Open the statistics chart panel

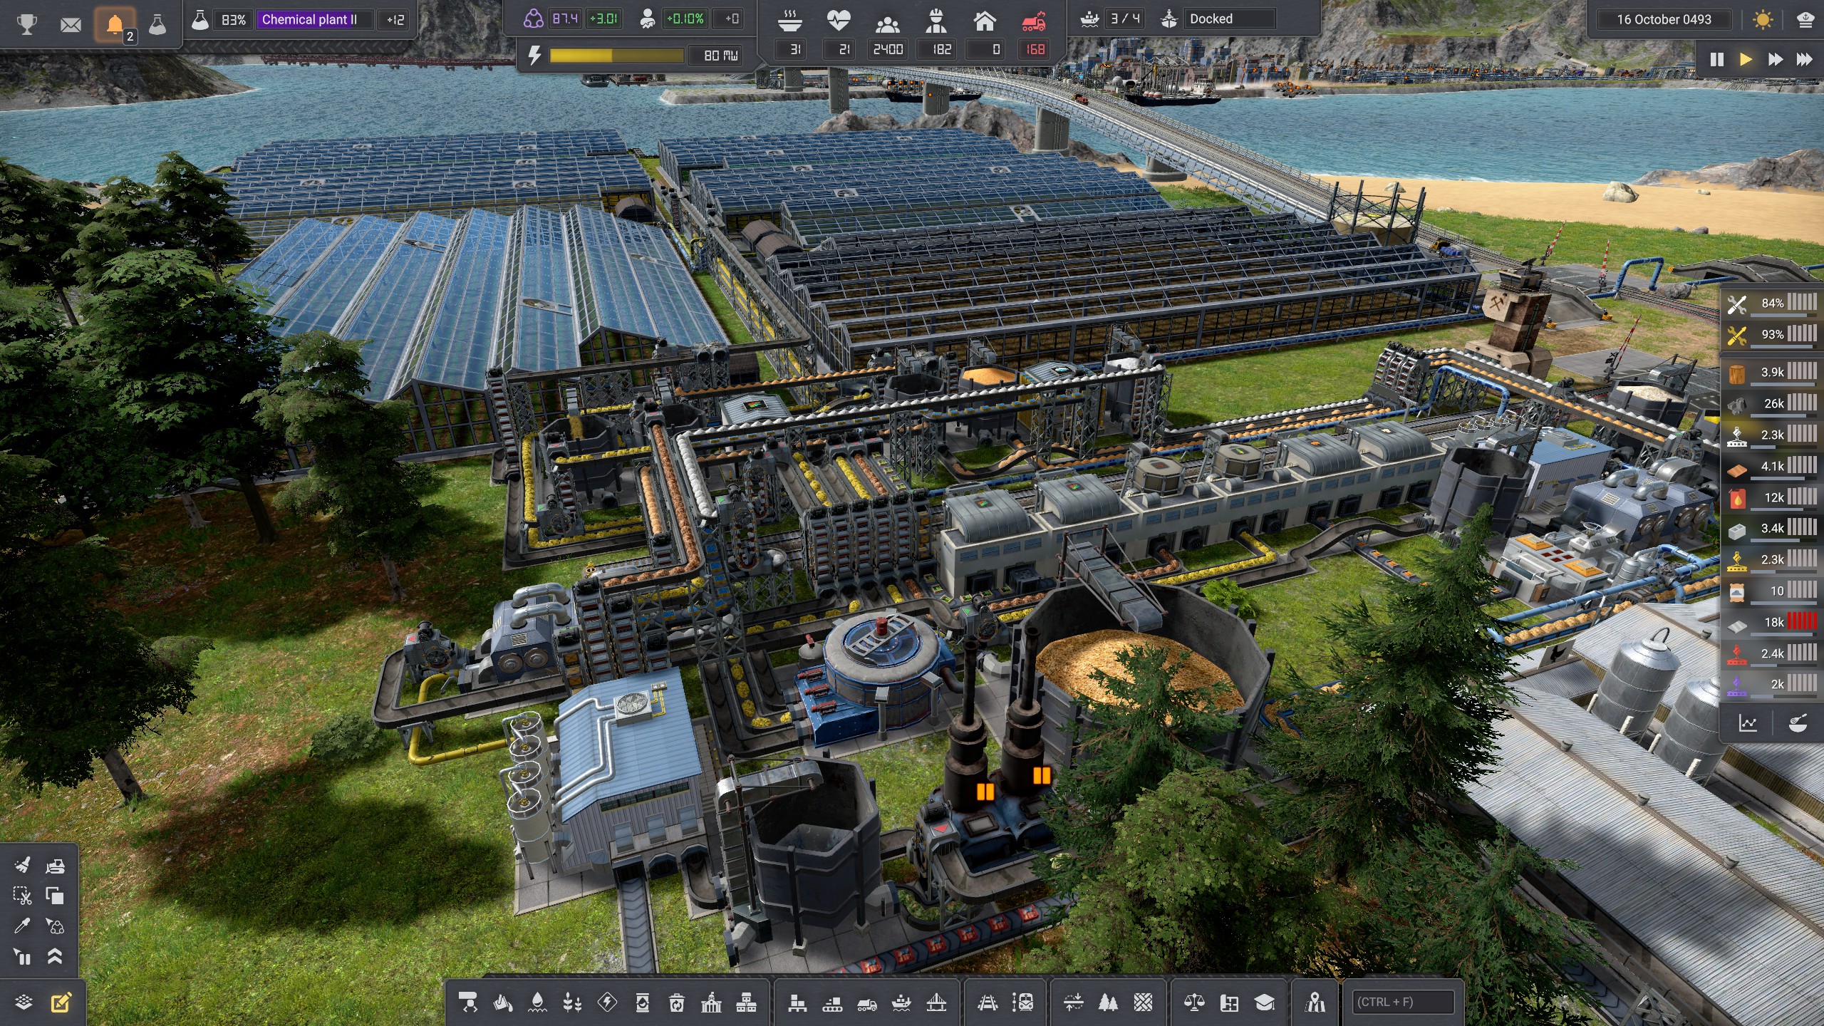click(1748, 724)
